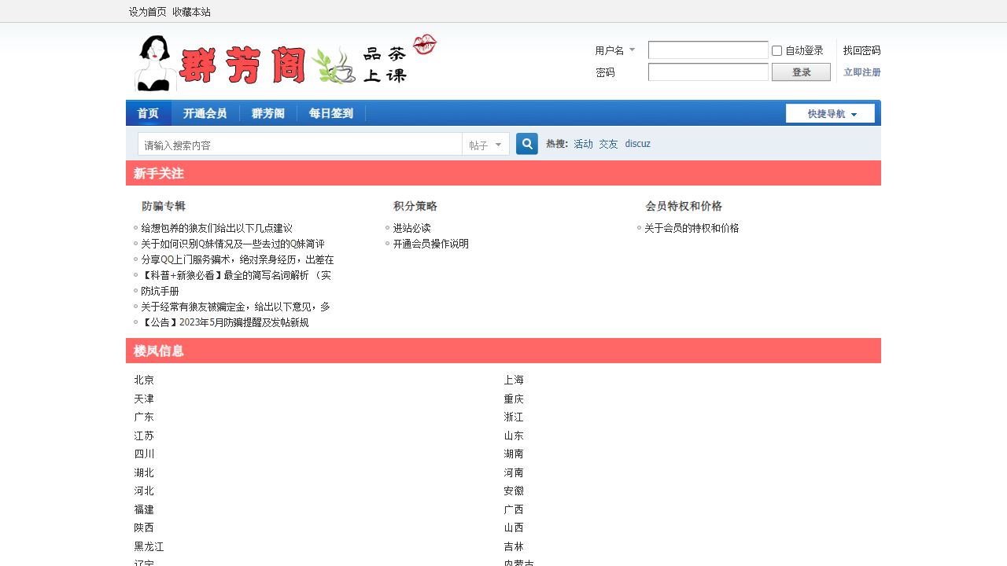
Task: Focus the password input field
Action: point(708,72)
